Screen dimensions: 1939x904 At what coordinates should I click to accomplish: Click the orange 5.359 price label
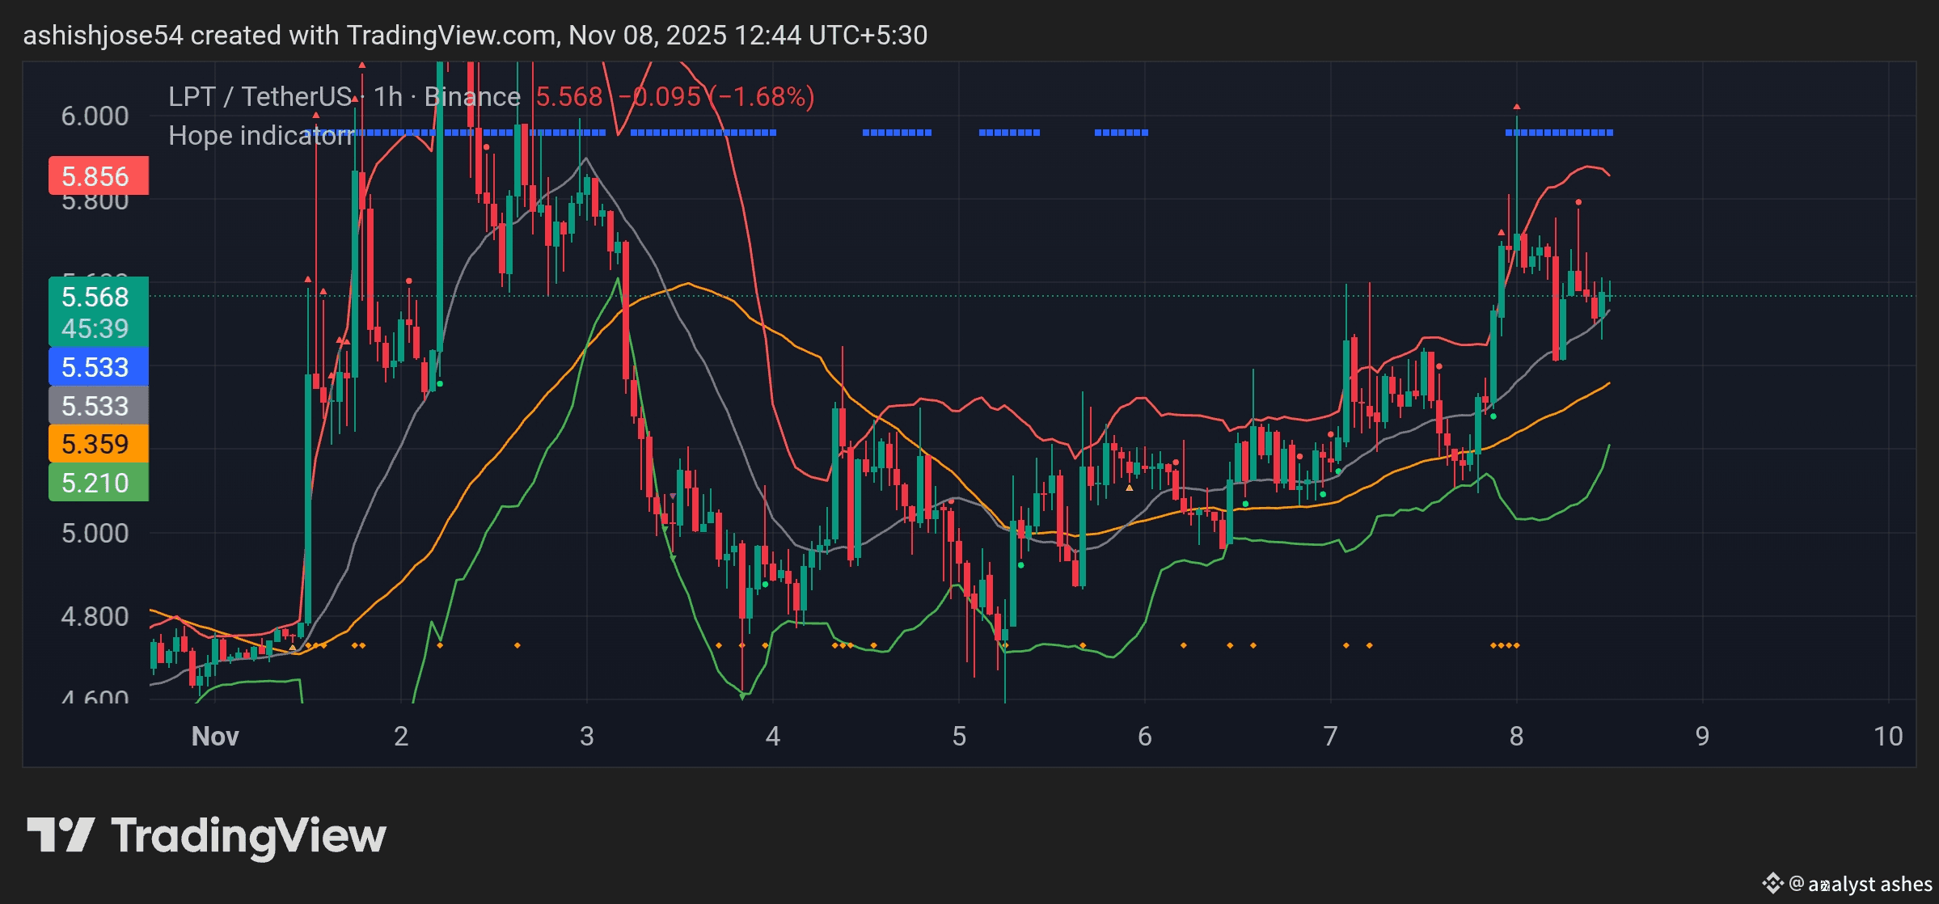pyautogui.click(x=98, y=444)
